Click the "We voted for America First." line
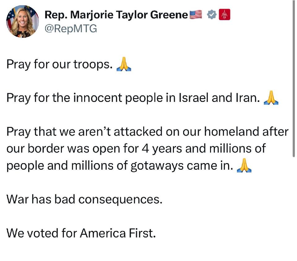The width and height of the screenshot is (297, 261). pyautogui.click(x=81, y=233)
